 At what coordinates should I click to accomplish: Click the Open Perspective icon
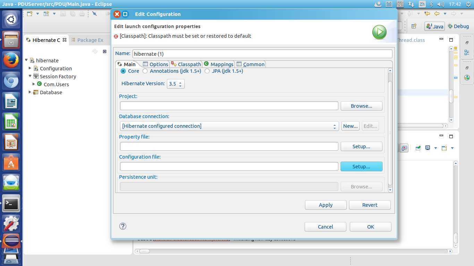pyautogui.click(x=414, y=26)
